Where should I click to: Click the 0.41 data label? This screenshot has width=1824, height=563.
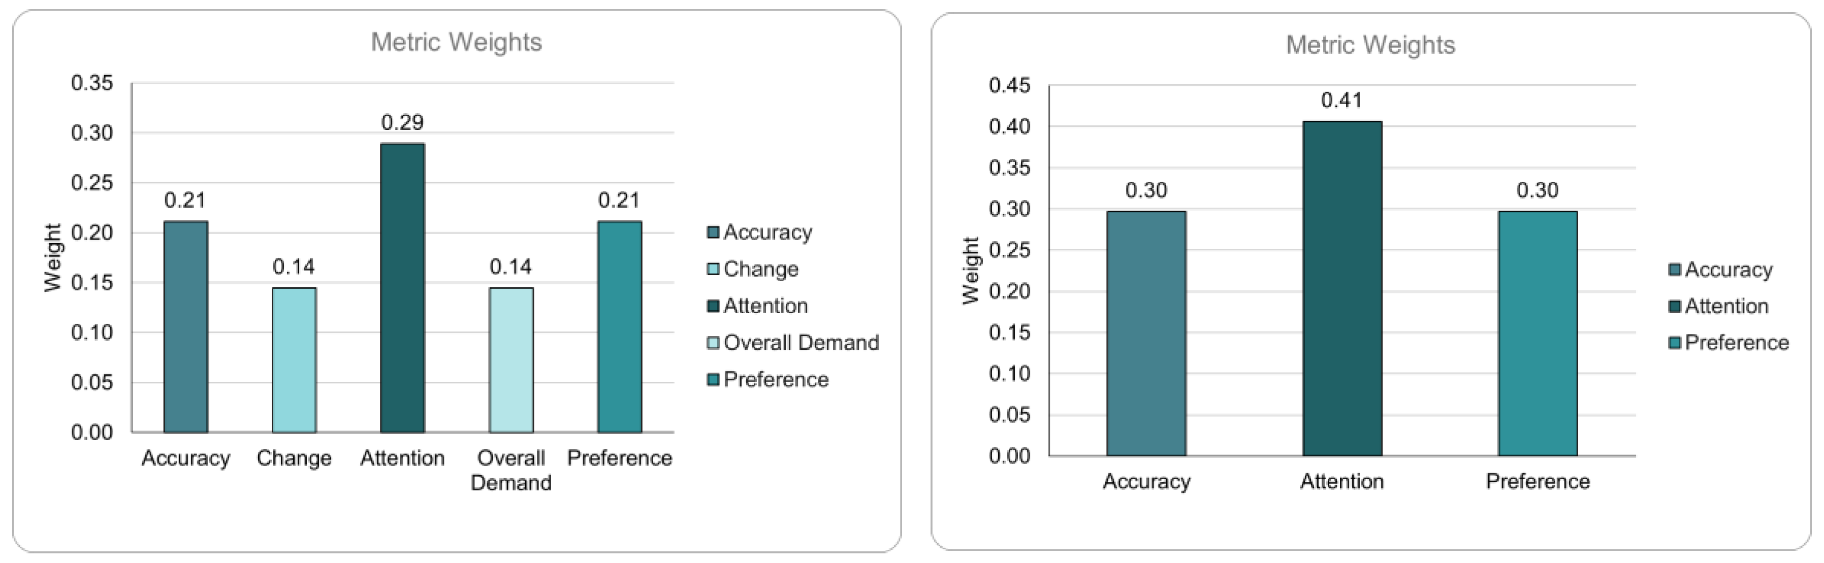(1341, 101)
